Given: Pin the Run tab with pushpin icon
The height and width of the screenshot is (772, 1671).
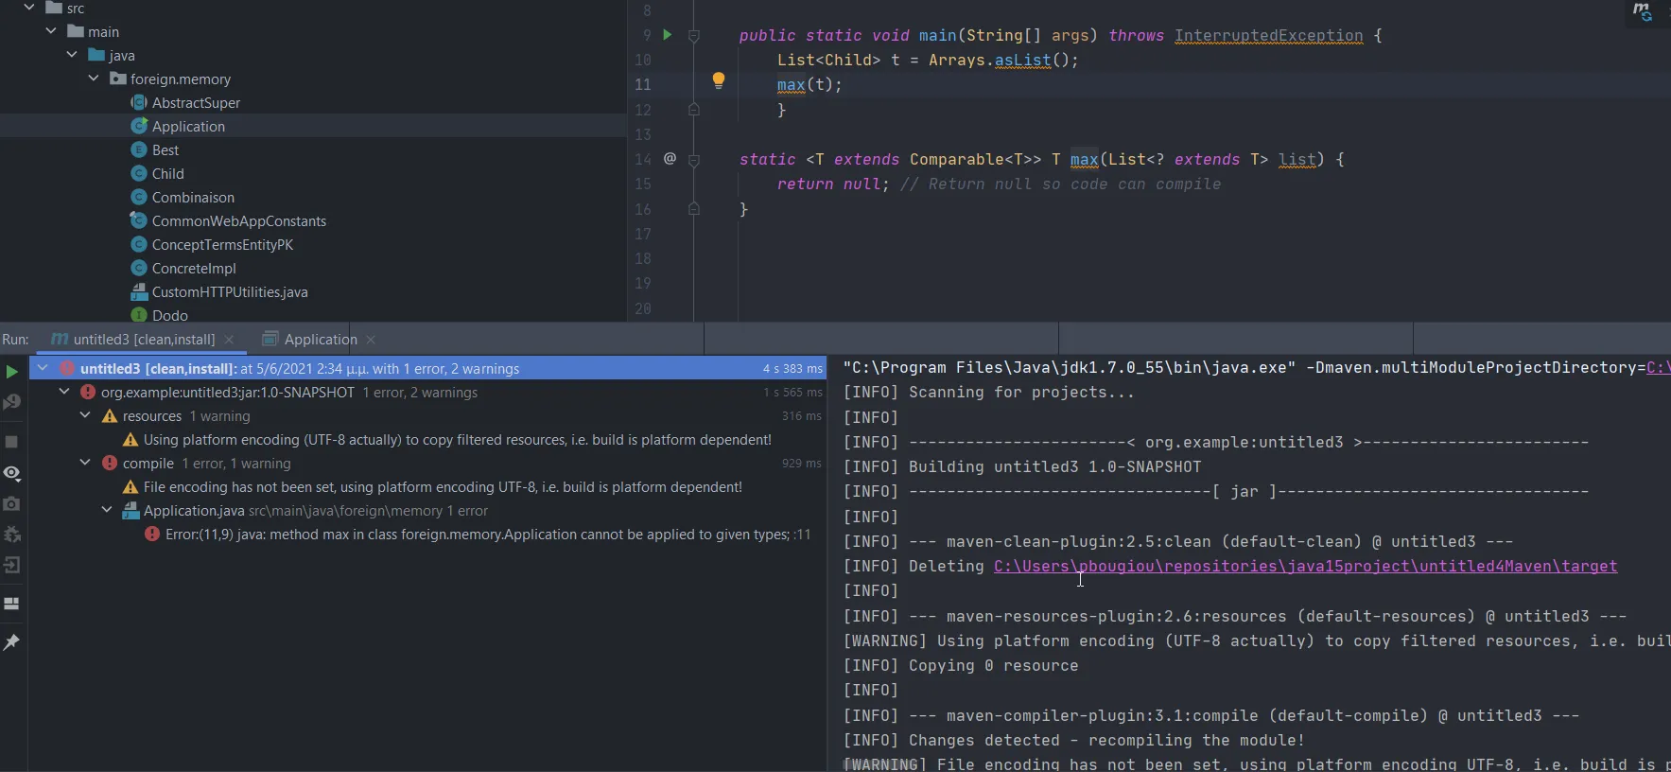Looking at the screenshot, I should pos(11,642).
